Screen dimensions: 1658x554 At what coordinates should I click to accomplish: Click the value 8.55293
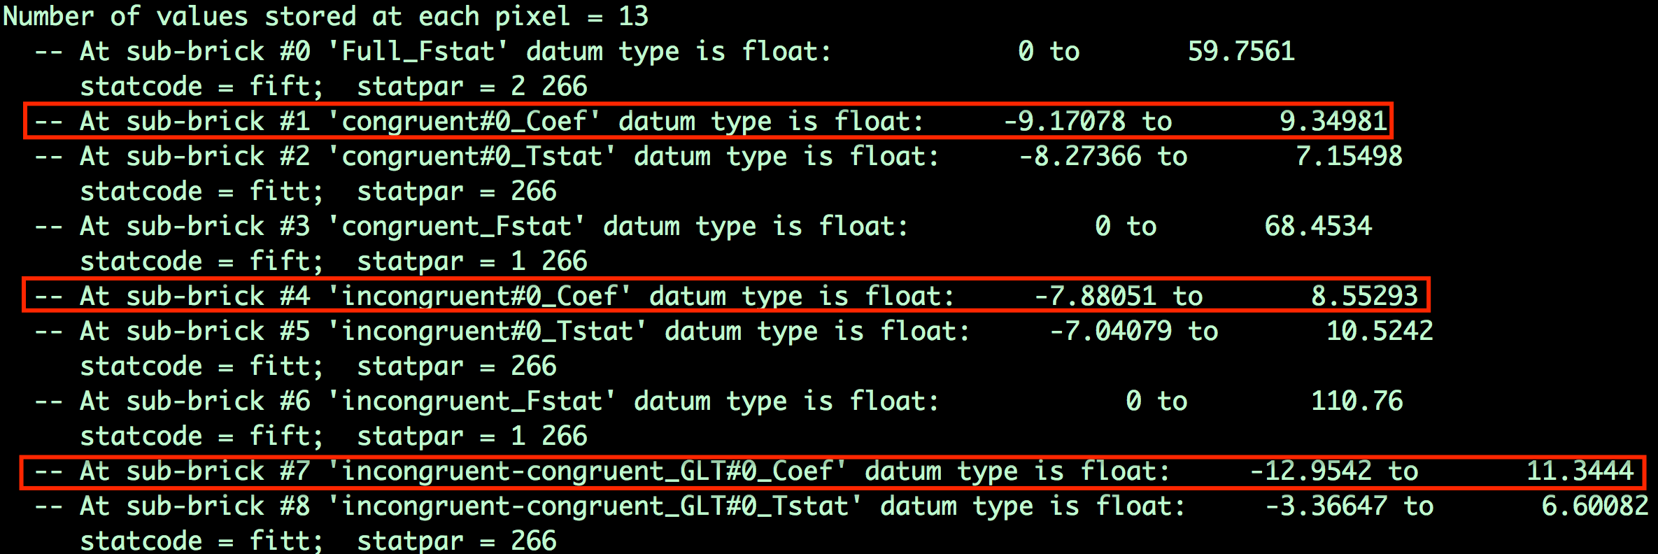(1364, 297)
